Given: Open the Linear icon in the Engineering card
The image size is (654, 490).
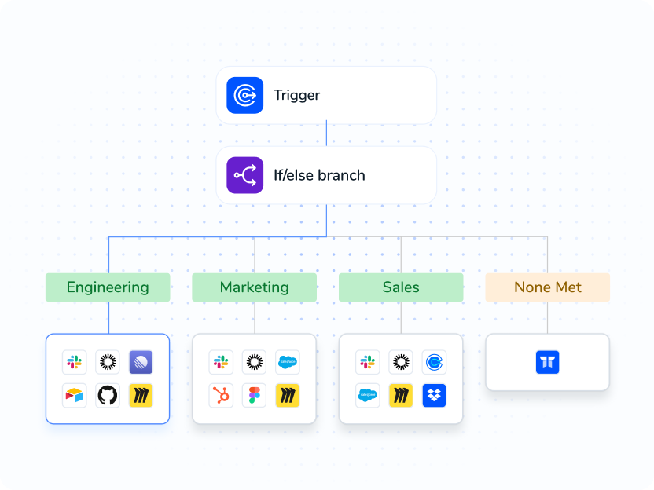Looking at the screenshot, I should tap(141, 362).
